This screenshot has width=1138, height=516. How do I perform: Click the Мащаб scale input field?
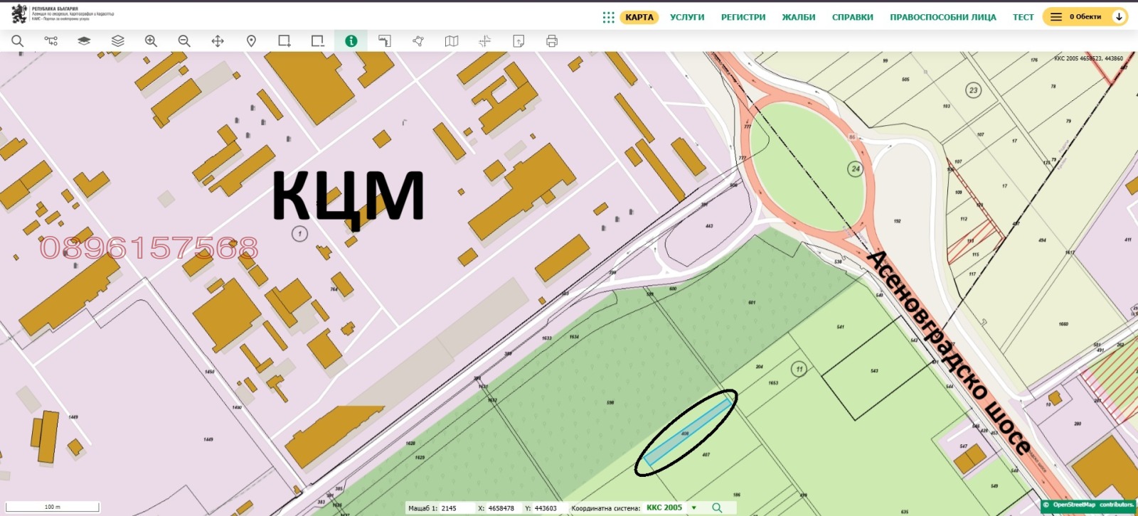coord(457,508)
